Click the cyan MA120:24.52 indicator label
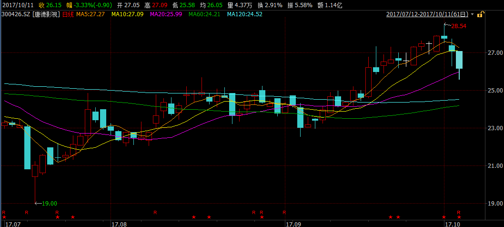Image resolution: width=504 pixels, height=227 pixels. (244, 14)
